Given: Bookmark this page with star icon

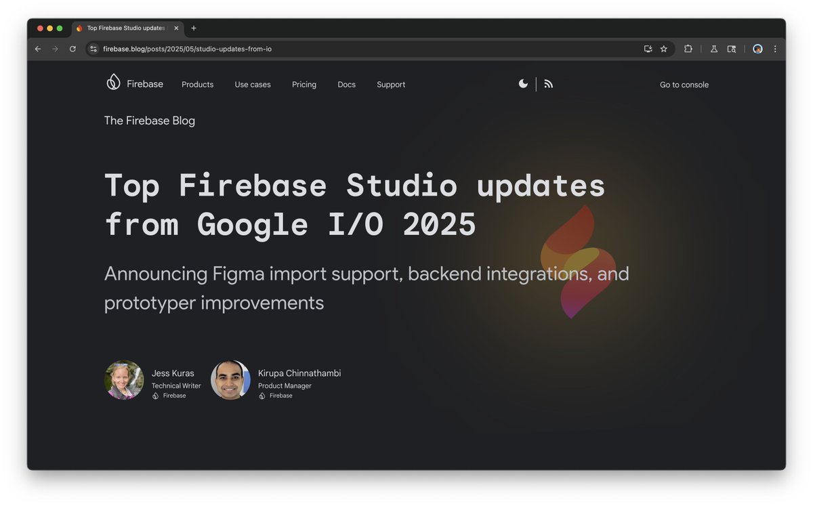Looking at the screenshot, I should 664,49.
